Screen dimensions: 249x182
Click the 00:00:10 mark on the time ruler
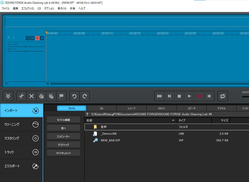pyautogui.click(x=107, y=33)
